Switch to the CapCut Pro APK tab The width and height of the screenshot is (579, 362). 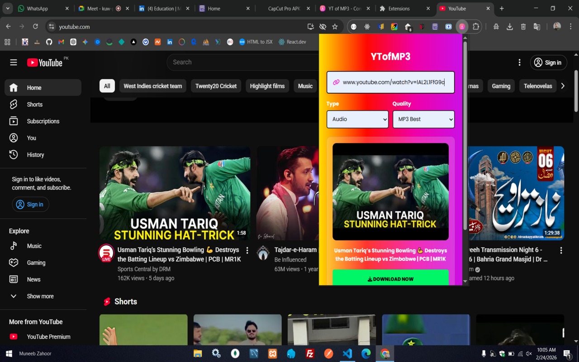tap(285, 9)
